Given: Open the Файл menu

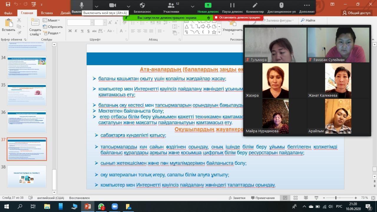Looking at the screenshot, I should [x=8, y=13].
